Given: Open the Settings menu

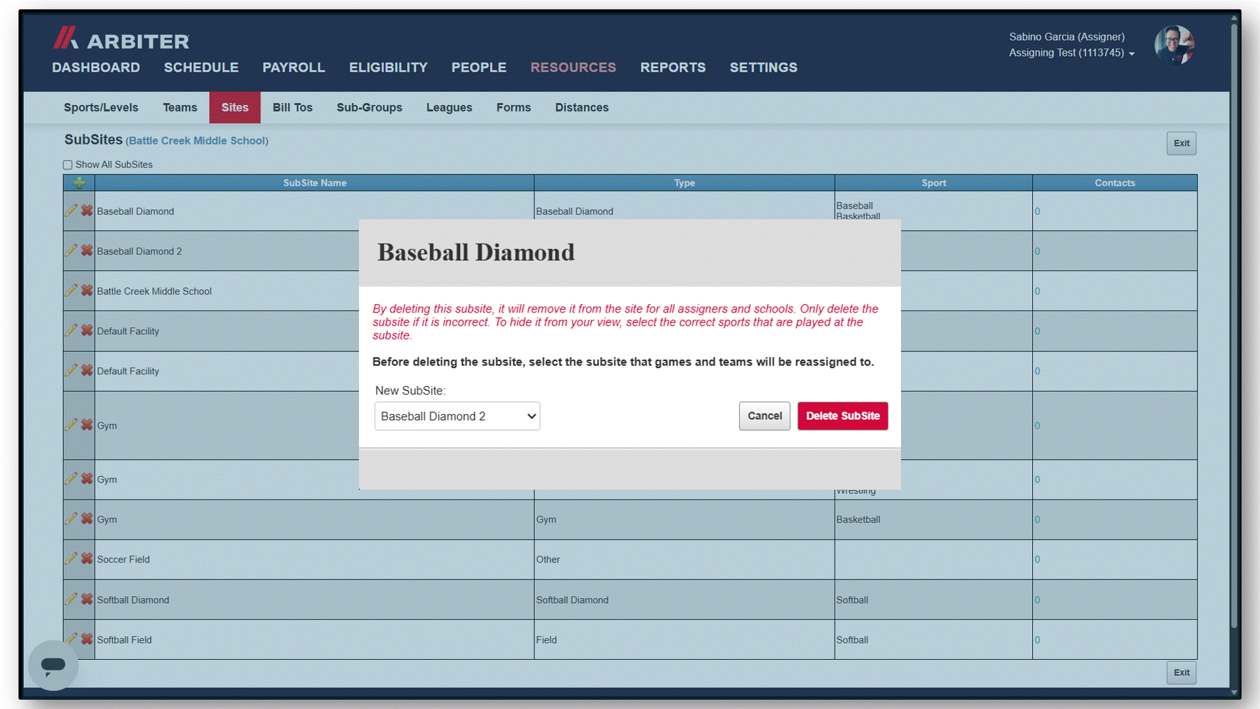Looking at the screenshot, I should [764, 68].
